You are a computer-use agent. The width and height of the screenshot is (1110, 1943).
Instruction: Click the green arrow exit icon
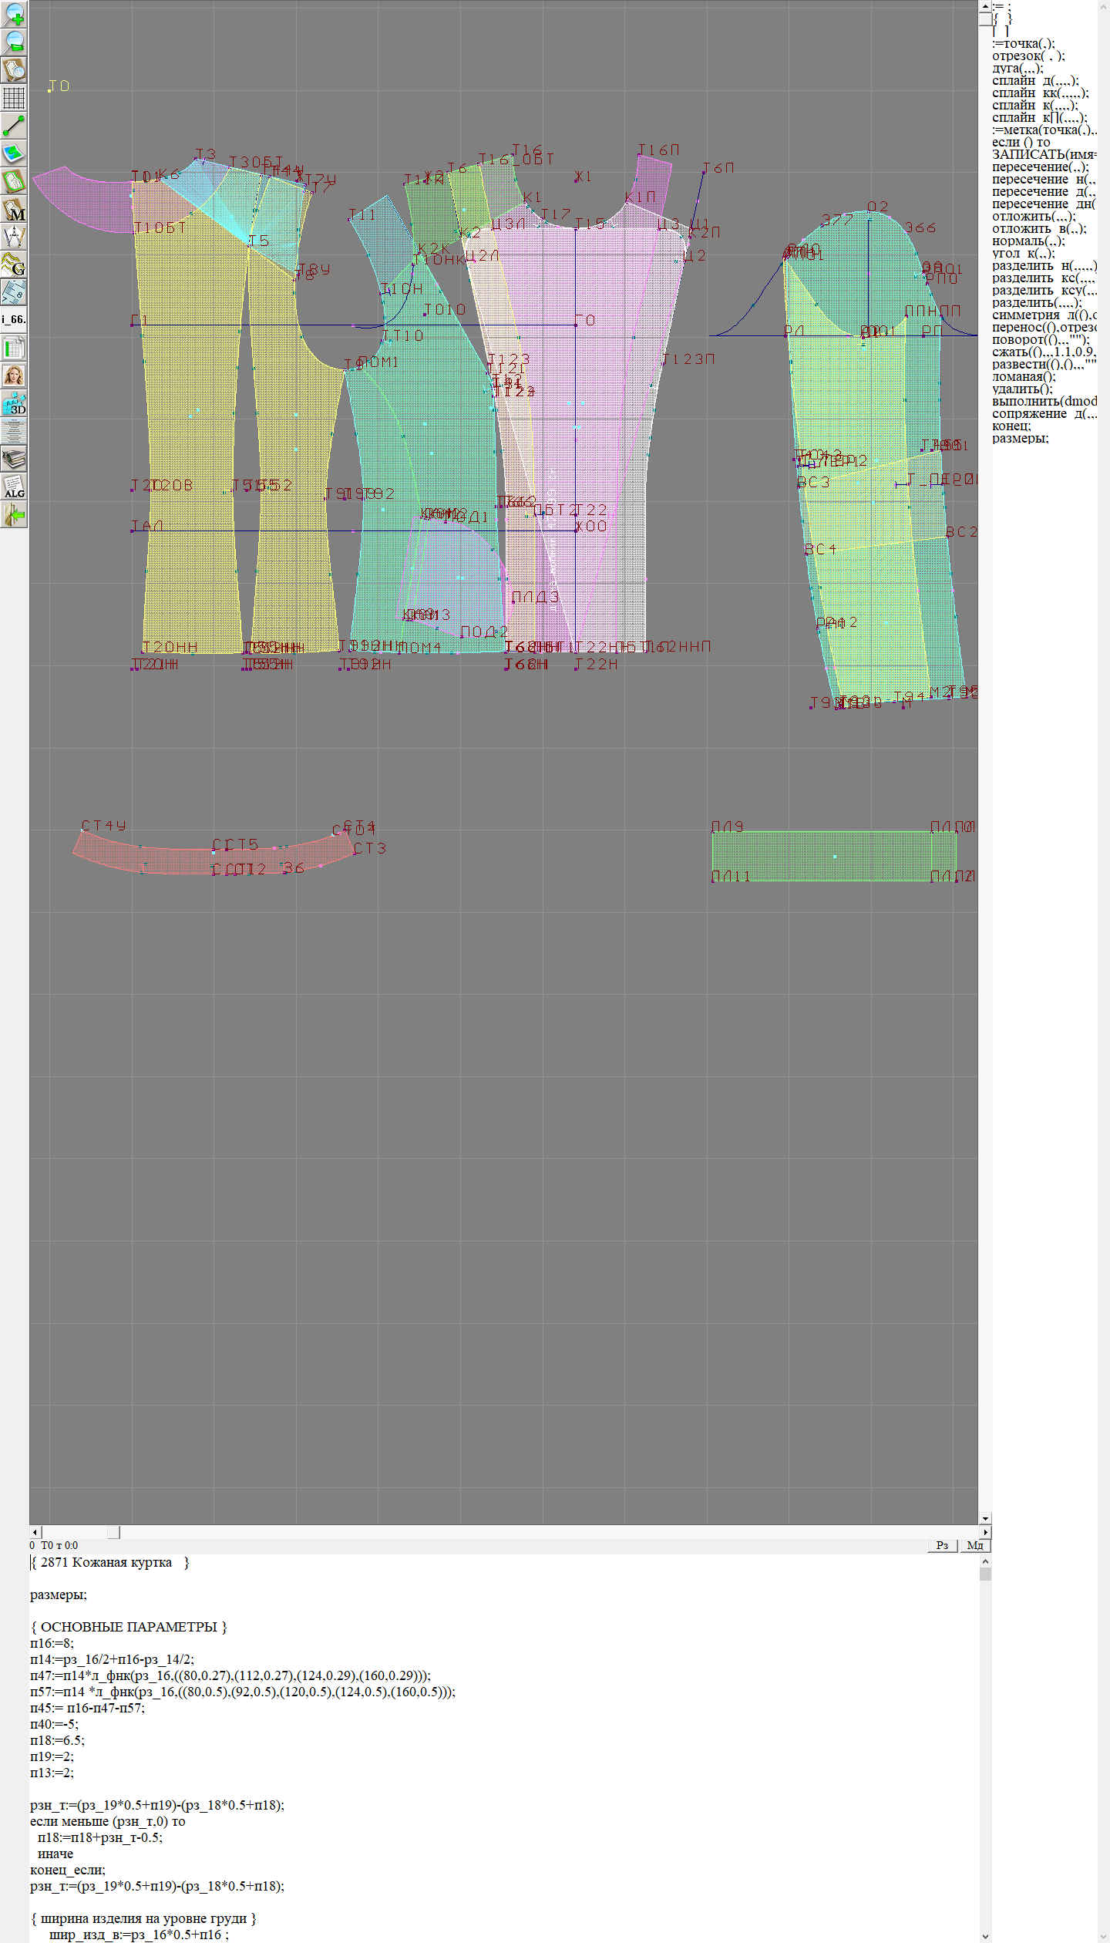click(15, 514)
